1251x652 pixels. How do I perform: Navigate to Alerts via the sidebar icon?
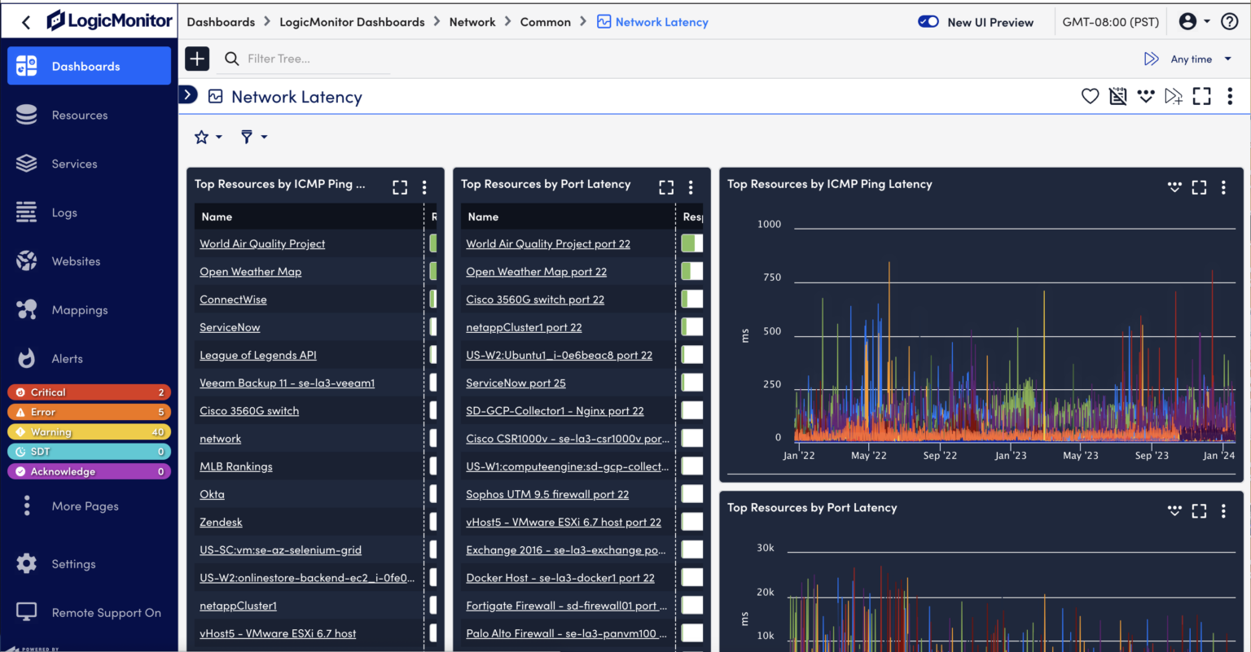28,358
